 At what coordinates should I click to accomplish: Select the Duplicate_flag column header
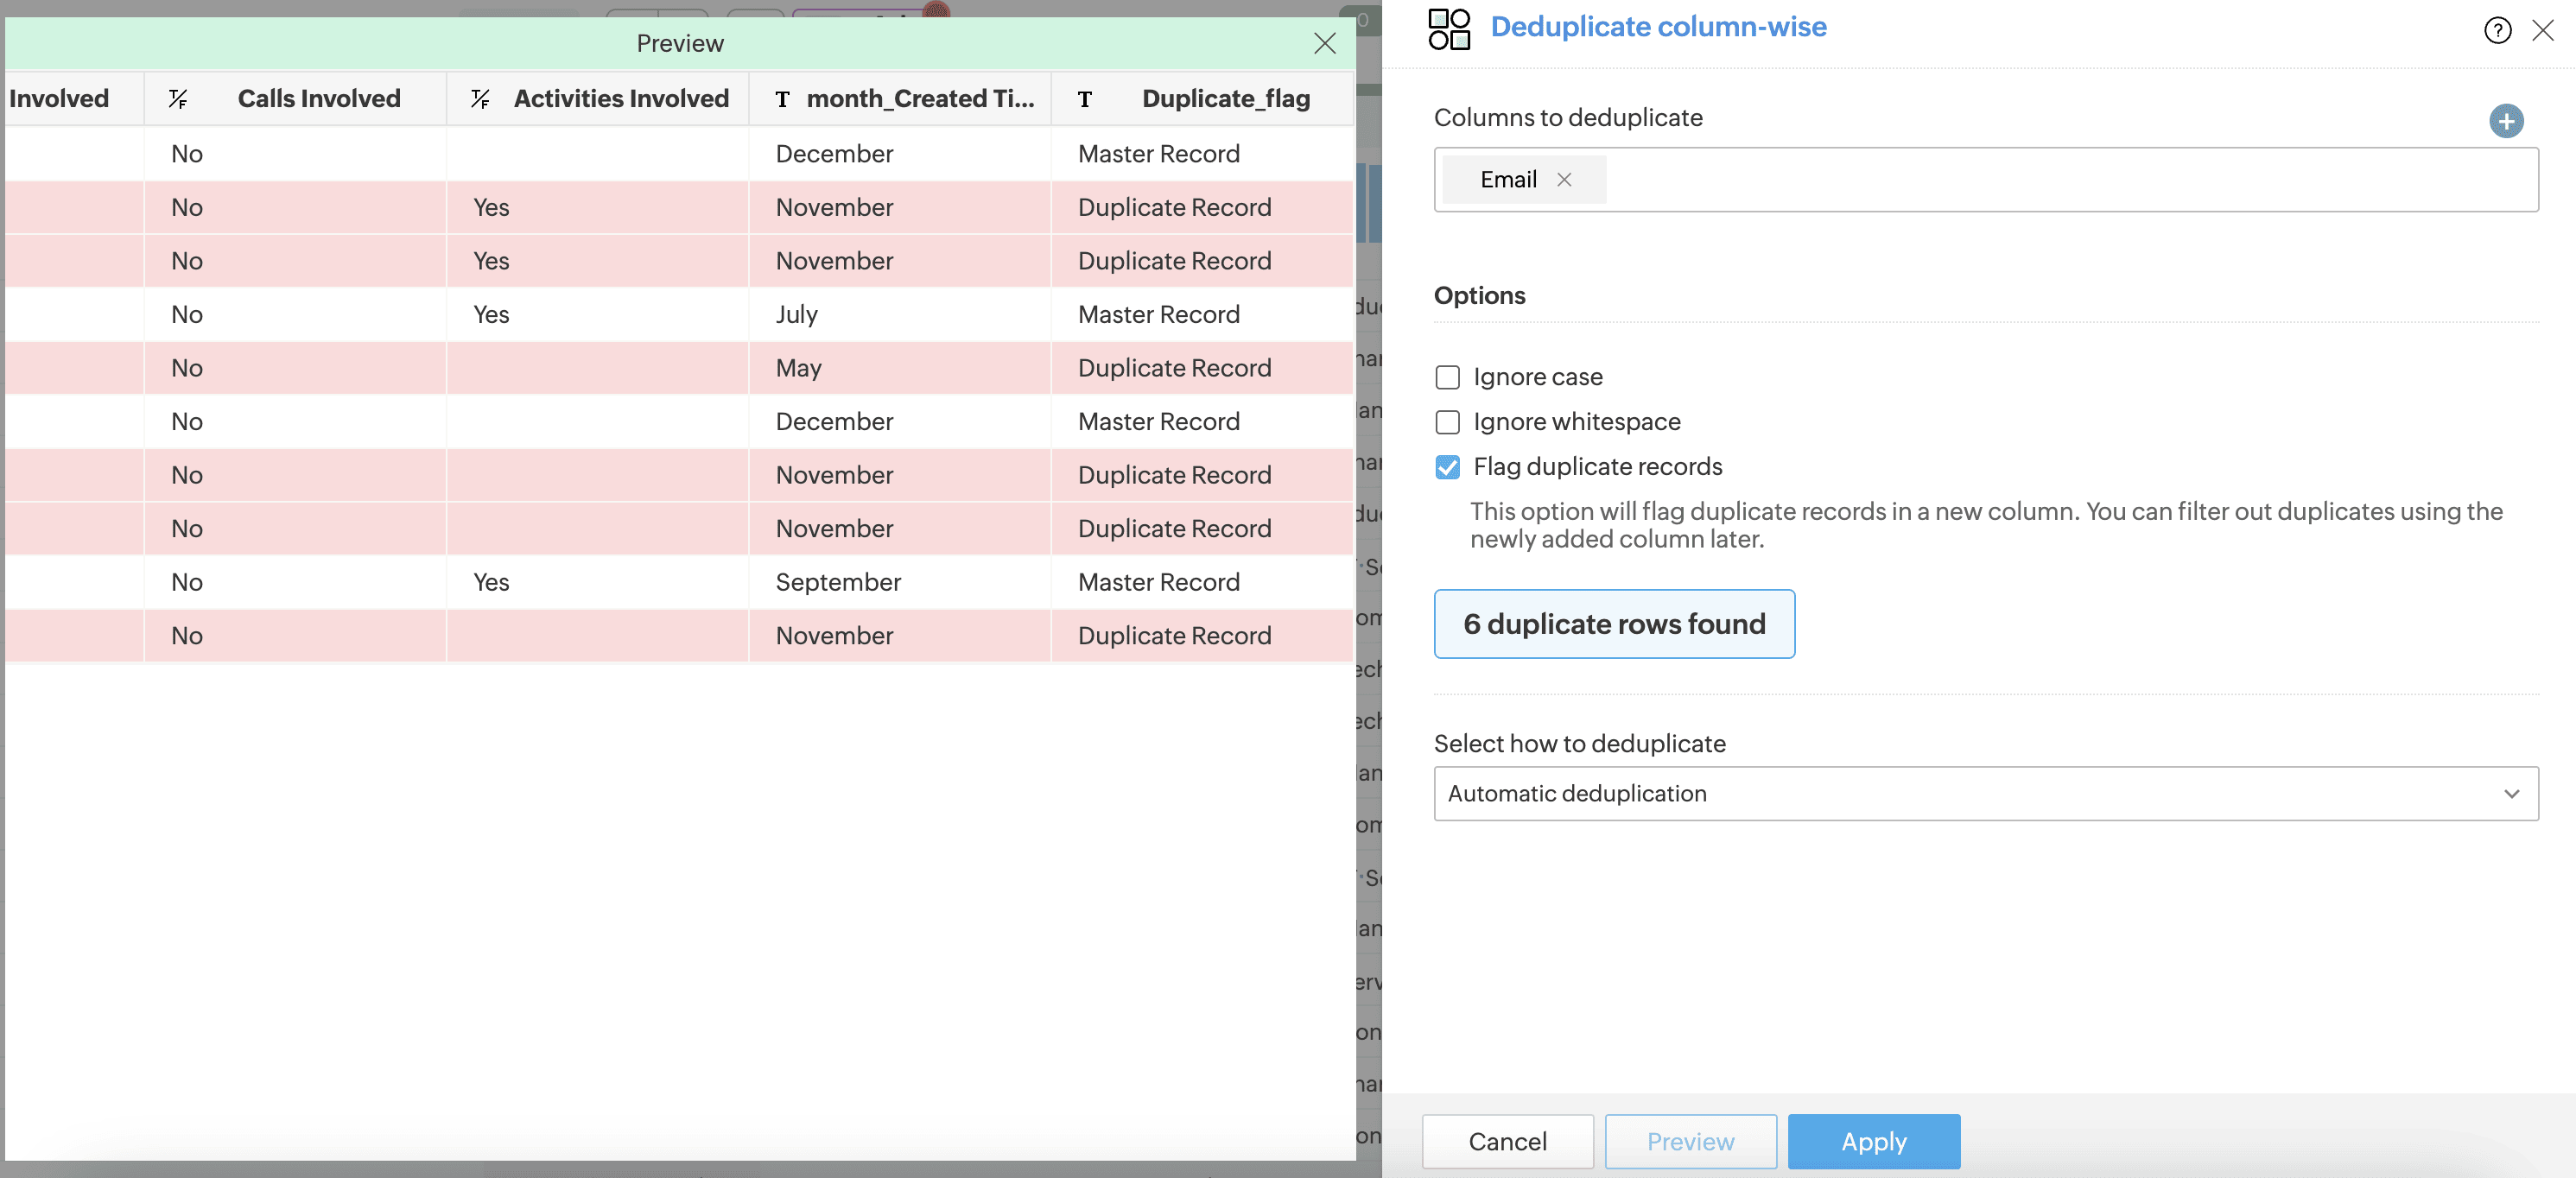tap(1225, 98)
